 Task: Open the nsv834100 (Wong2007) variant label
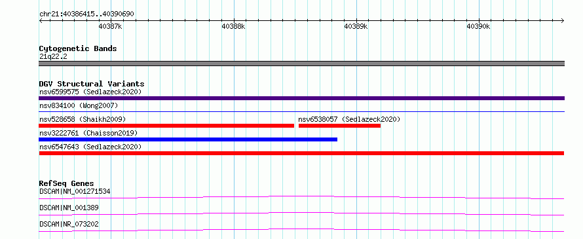pyautogui.click(x=79, y=106)
